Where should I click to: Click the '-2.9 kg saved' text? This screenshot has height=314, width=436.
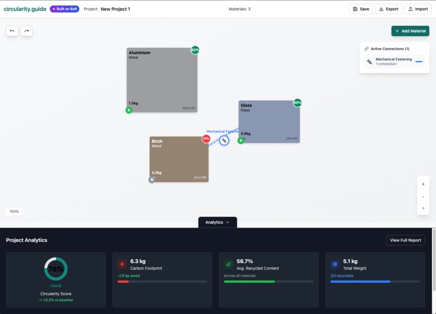(128, 276)
